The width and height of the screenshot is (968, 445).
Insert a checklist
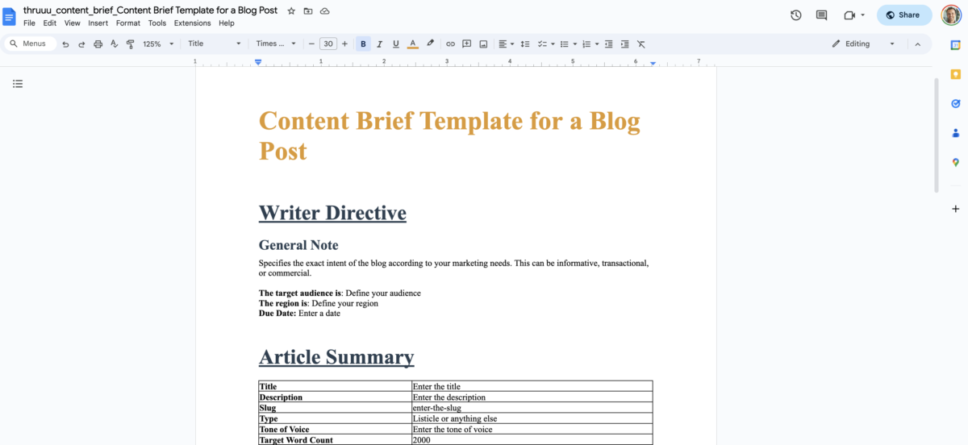click(542, 44)
